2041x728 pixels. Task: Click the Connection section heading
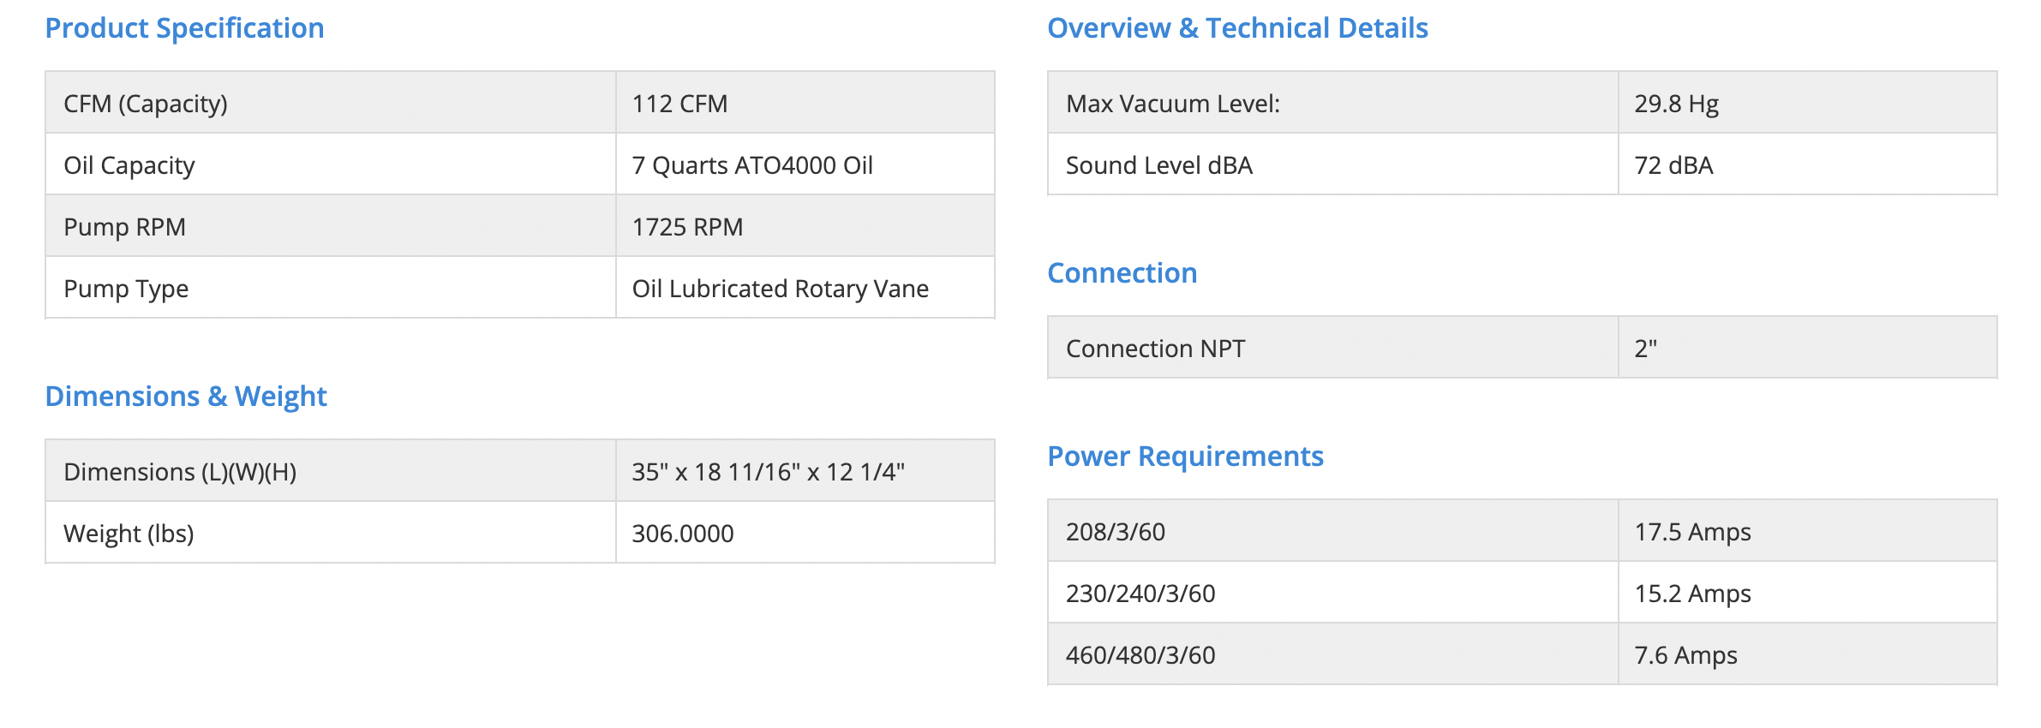1122,273
